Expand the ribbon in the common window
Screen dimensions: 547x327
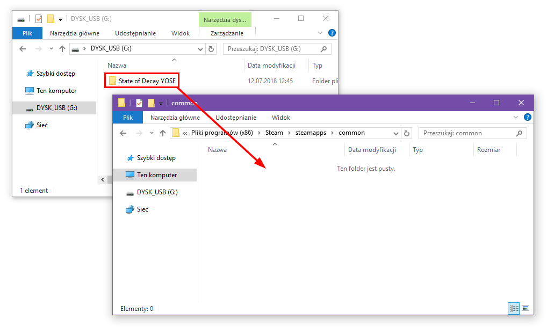coord(516,118)
